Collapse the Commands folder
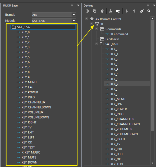This screenshot has height=167, width=156. point(96,29)
